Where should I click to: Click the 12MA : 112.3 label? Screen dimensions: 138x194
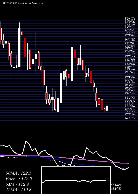(x=18, y=190)
